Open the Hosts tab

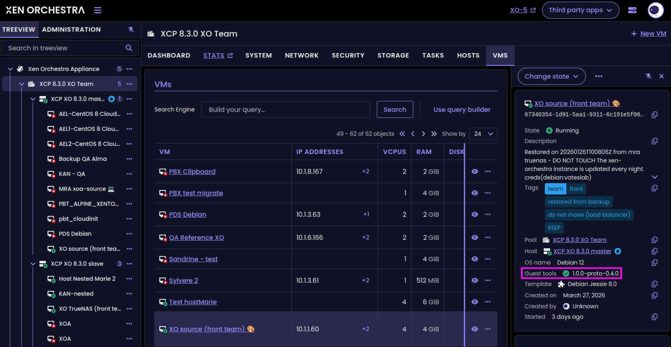[468, 55]
